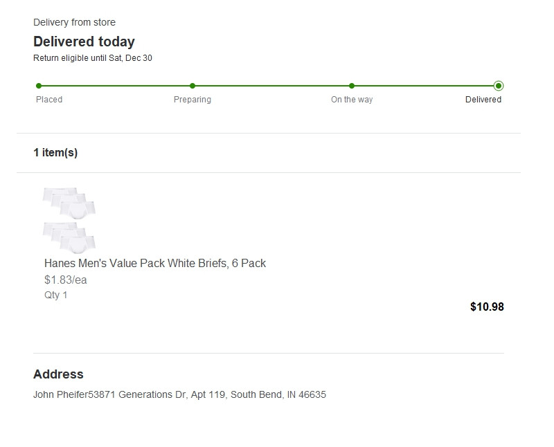
Task: Click the $1.83/ea unit price
Action: pyautogui.click(x=65, y=280)
